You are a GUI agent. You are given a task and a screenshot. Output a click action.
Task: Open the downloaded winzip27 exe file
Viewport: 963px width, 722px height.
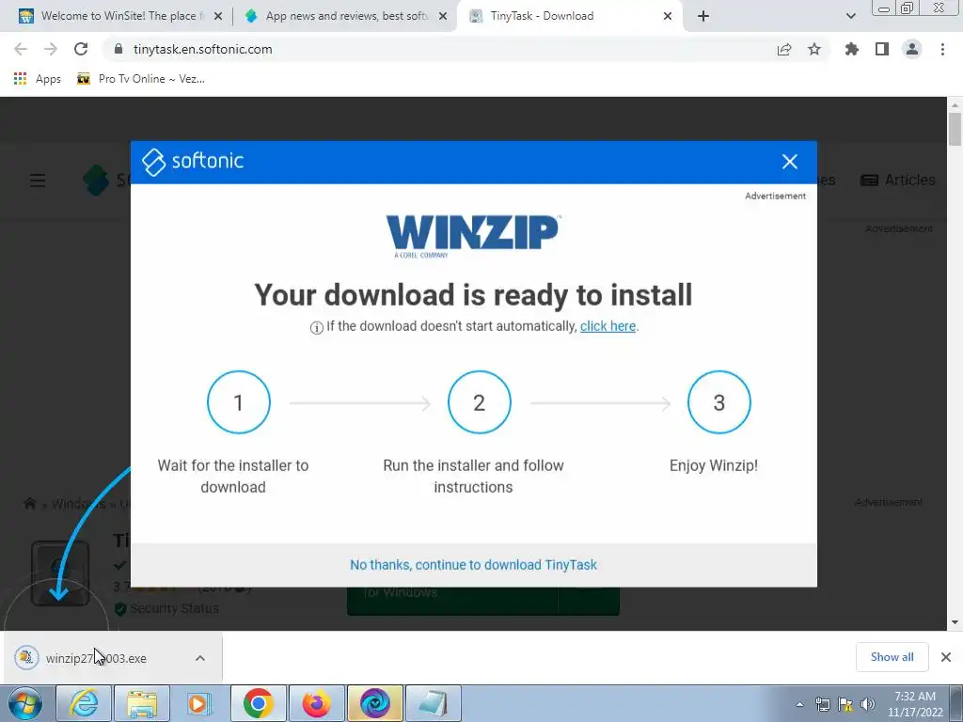(96, 658)
